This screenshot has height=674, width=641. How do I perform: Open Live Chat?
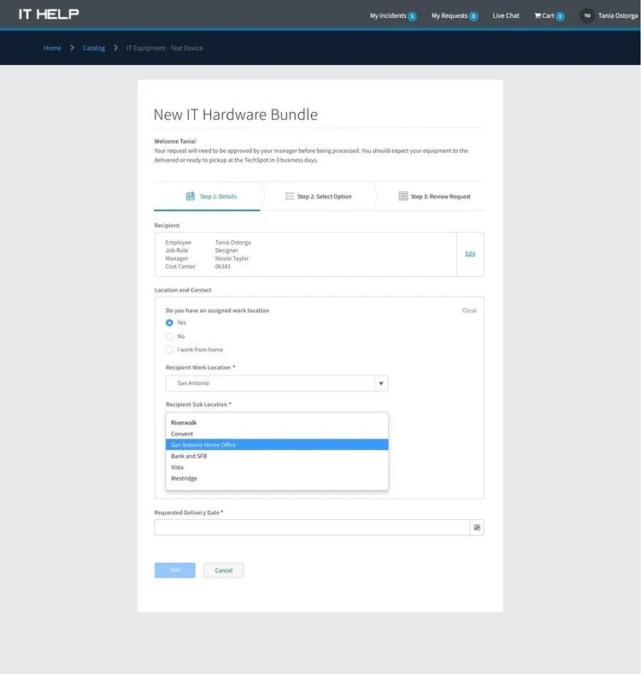(x=506, y=16)
